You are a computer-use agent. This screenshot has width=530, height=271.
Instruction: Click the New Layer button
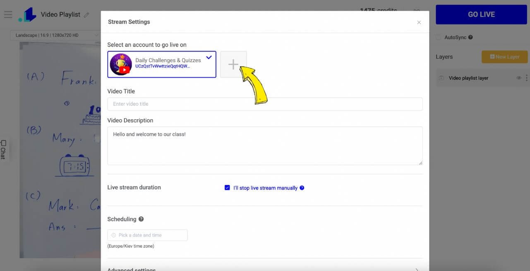pyautogui.click(x=504, y=57)
